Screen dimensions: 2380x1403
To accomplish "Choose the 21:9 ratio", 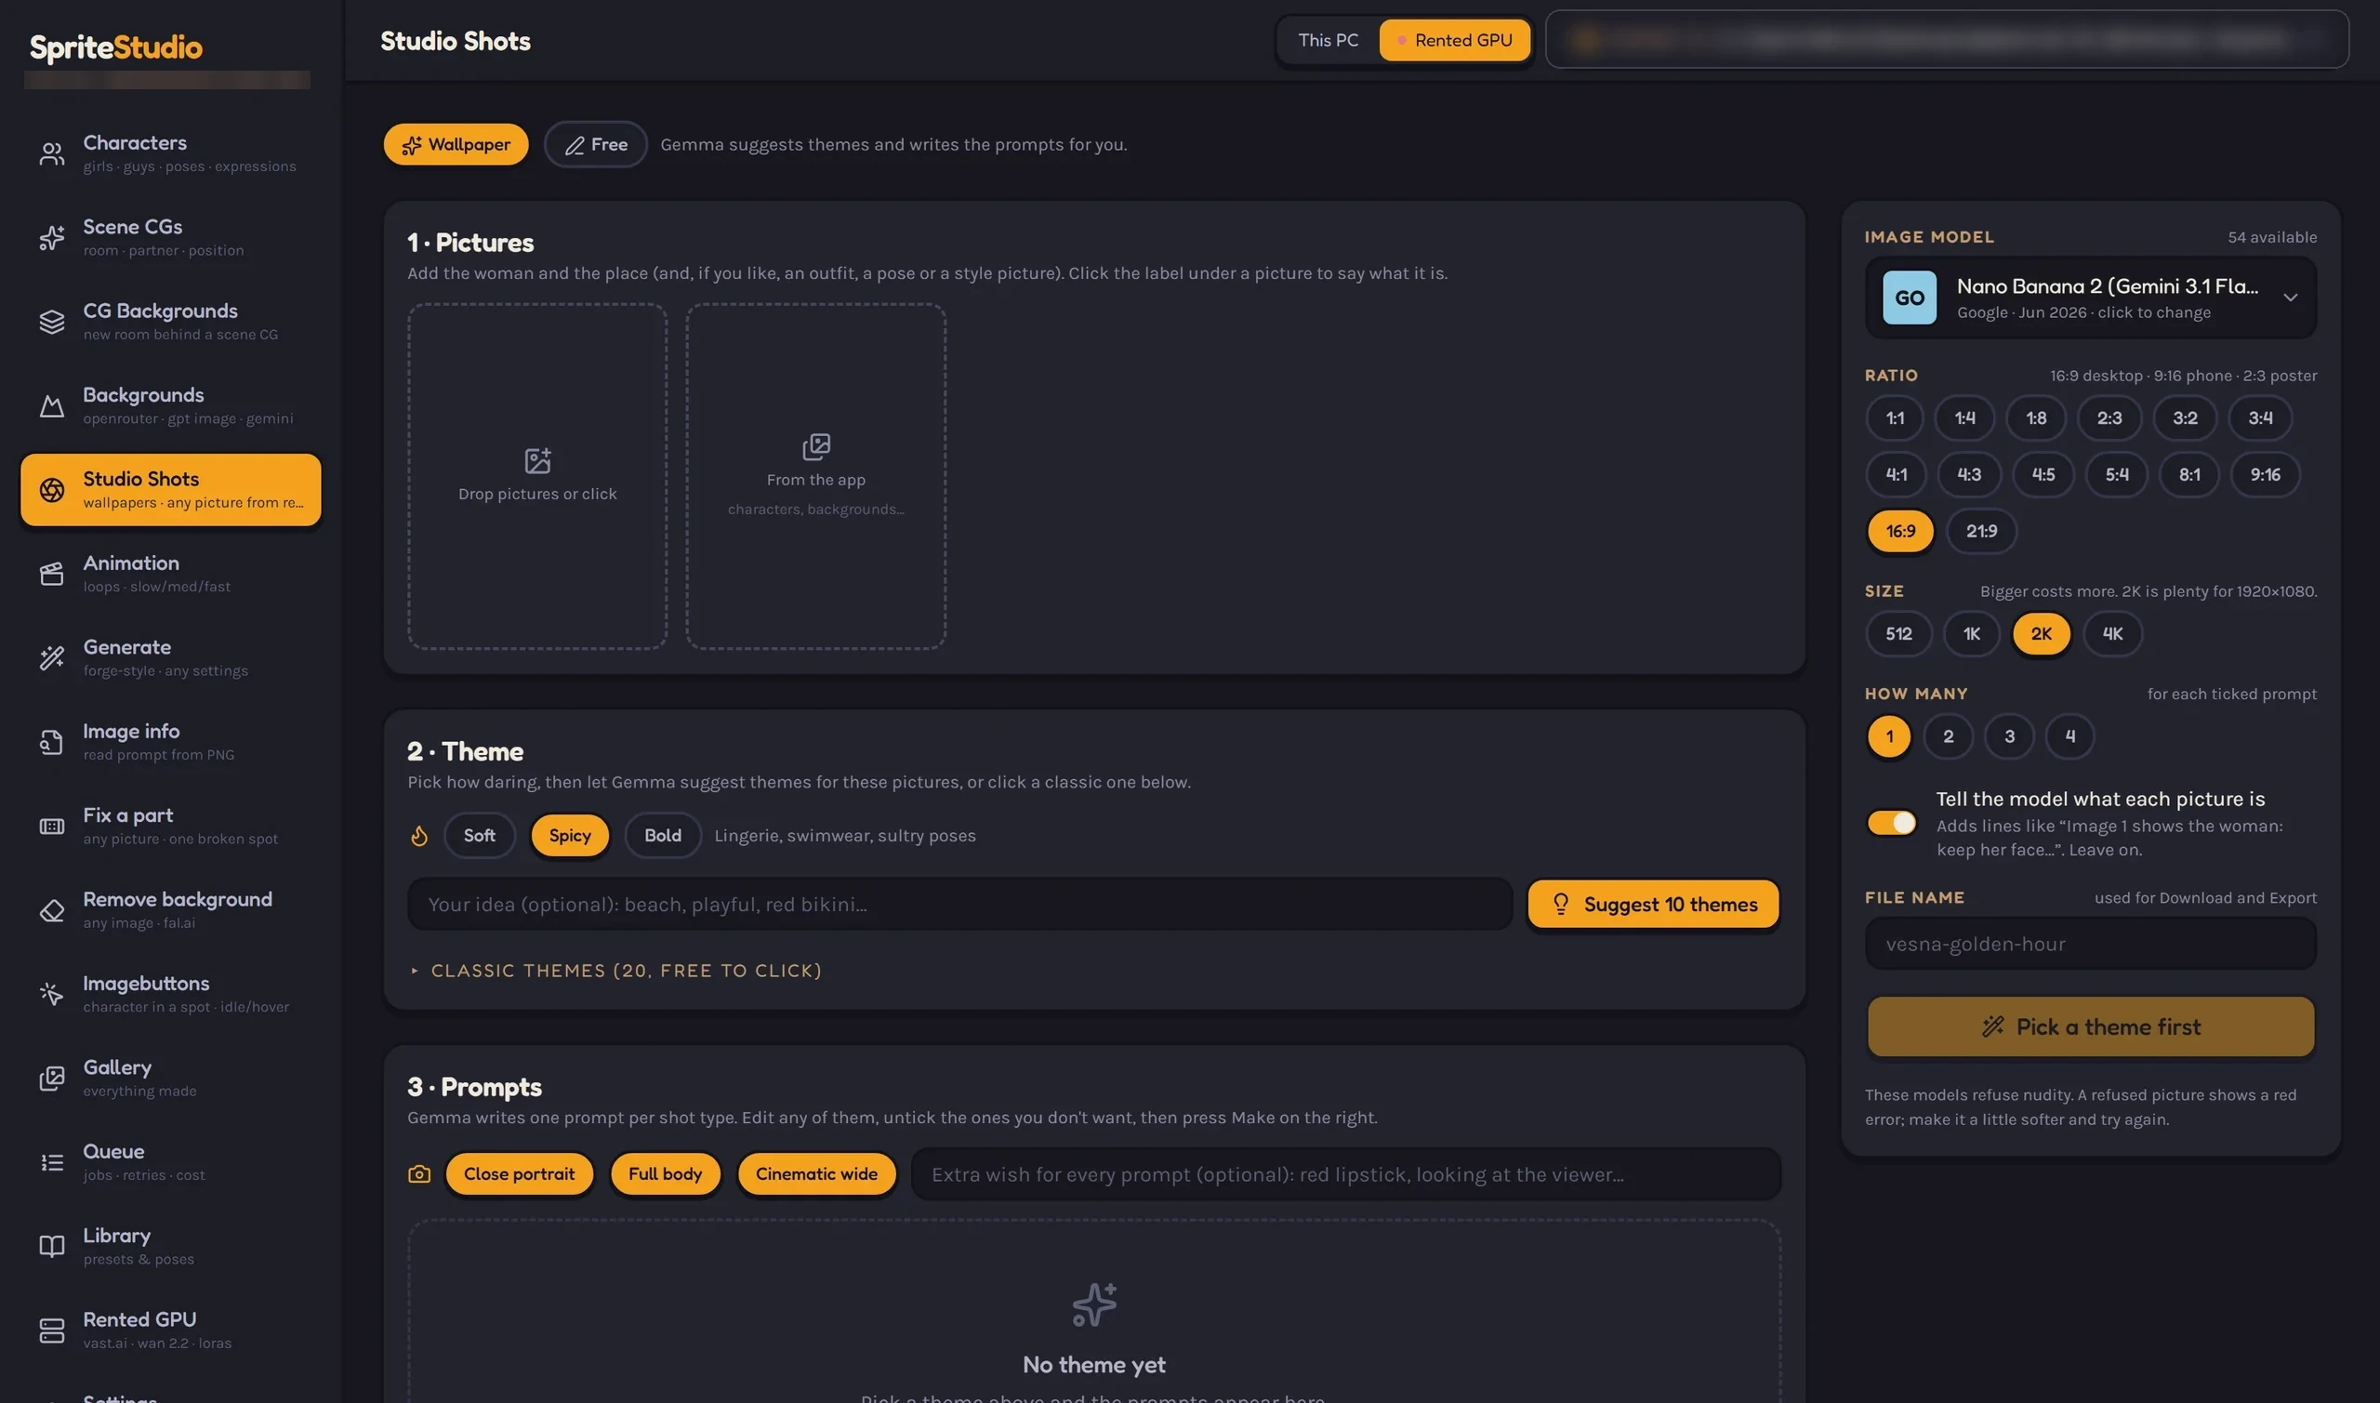I will tap(1981, 531).
